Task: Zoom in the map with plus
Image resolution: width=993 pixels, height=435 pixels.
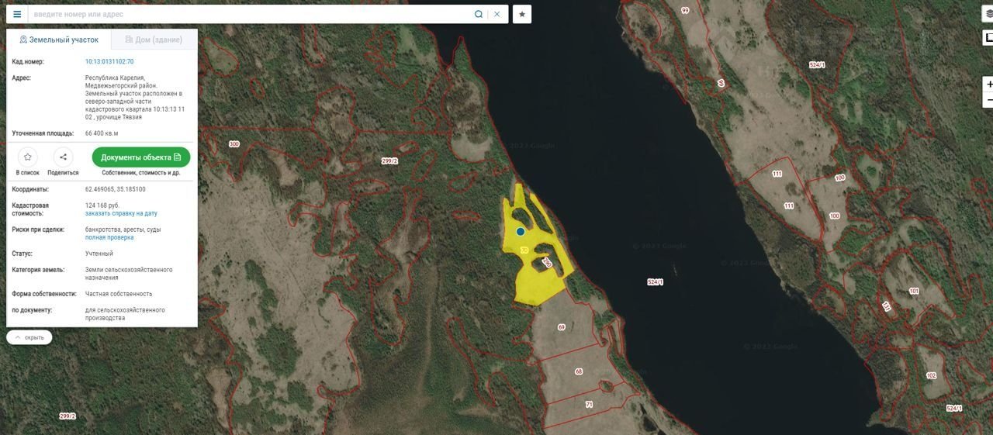Action: click(x=988, y=84)
